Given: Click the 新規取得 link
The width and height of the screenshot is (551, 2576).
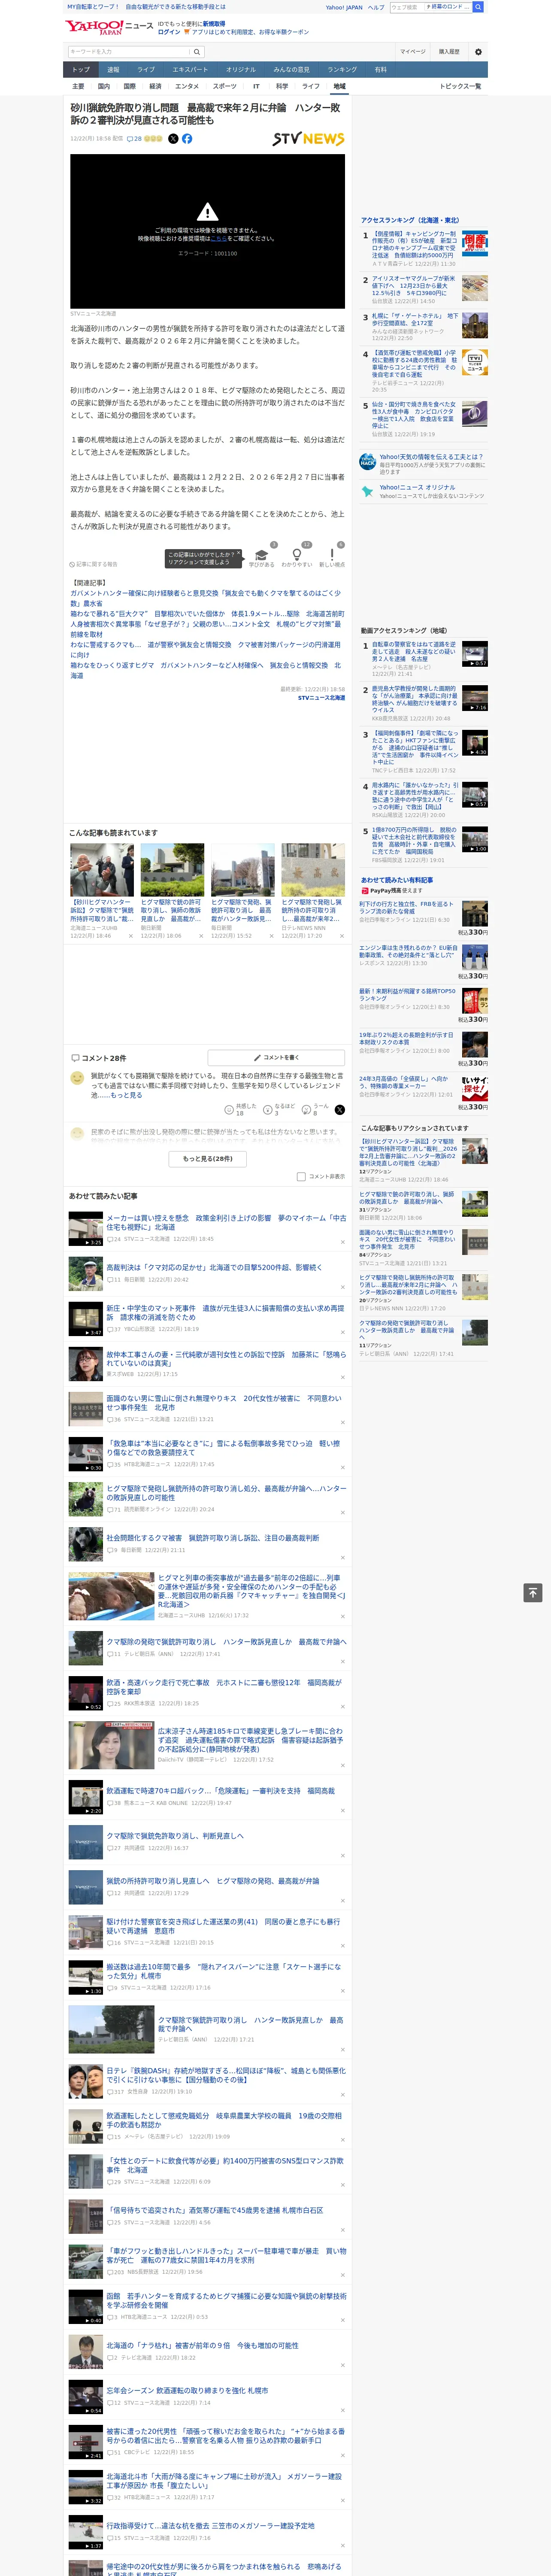Looking at the screenshot, I should click(214, 23).
